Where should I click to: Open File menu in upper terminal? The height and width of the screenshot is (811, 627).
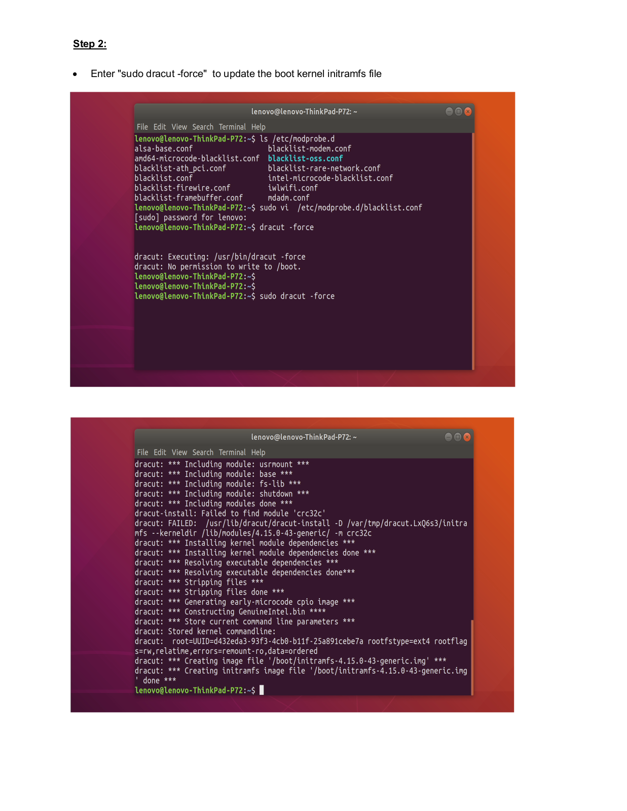click(x=142, y=127)
